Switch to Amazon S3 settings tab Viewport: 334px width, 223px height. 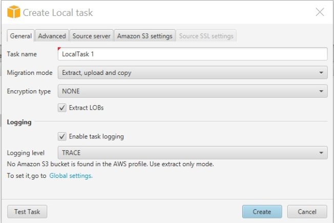point(144,36)
